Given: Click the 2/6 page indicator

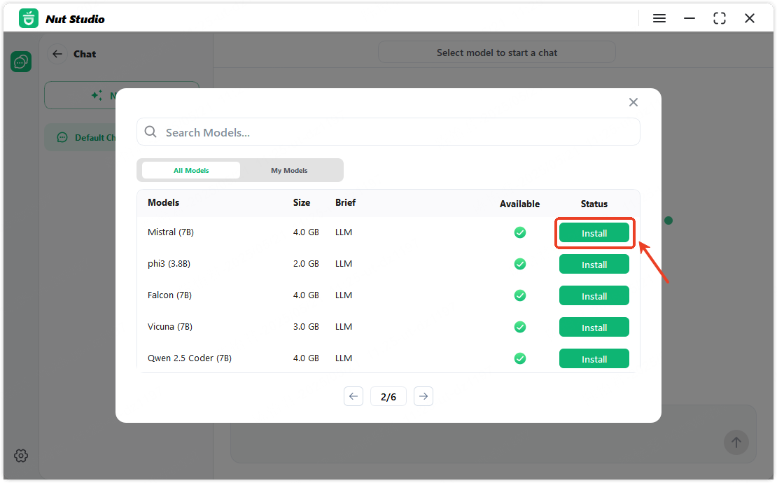Looking at the screenshot, I should pos(388,396).
